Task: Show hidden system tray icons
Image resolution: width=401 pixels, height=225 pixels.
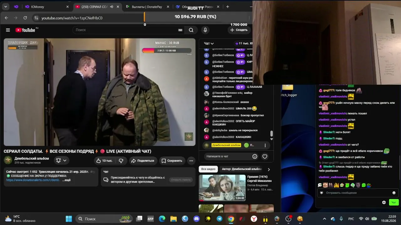Action: (x=324, y=219)
